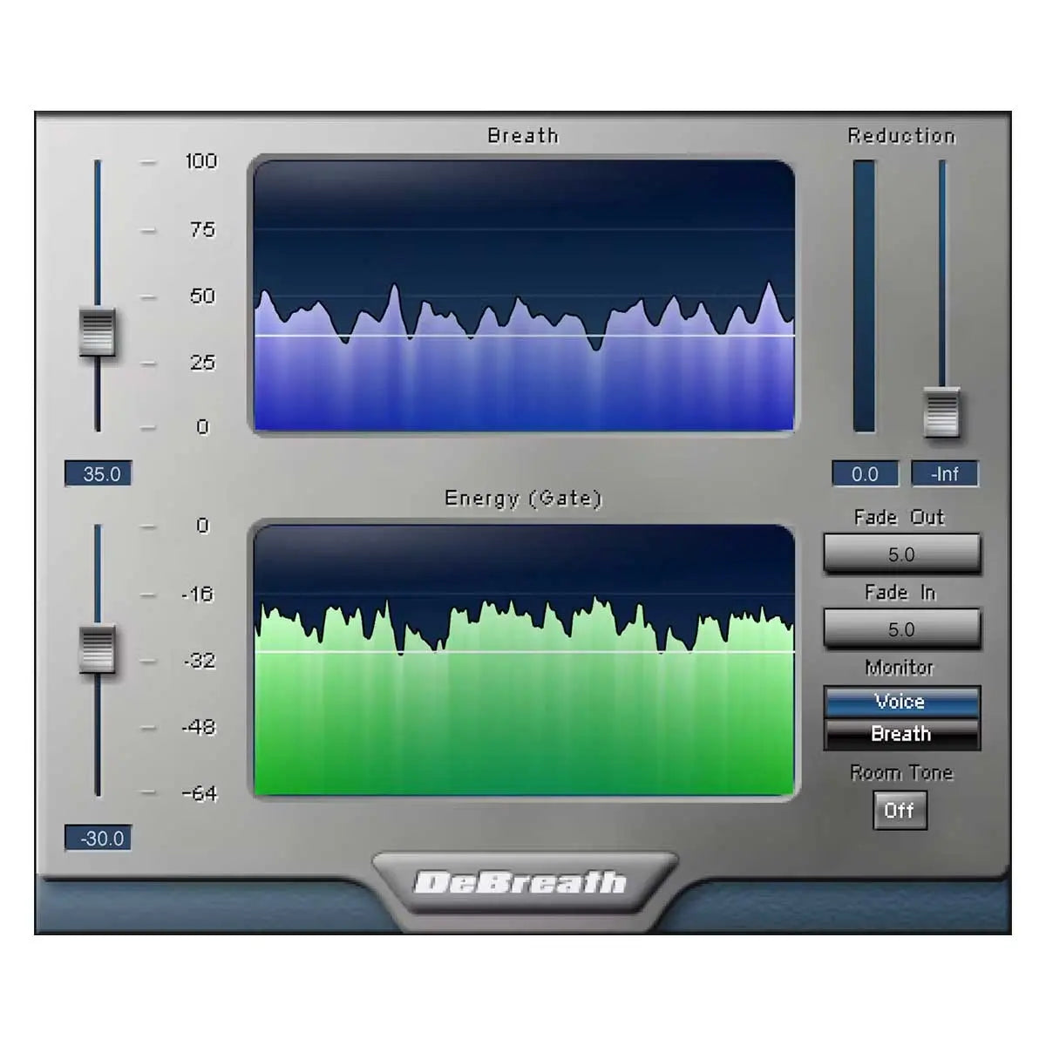This screenshot has width=1046, height=1046.
Task: Click the -Inf reduction value display
Action: click(x=947, y=474)
